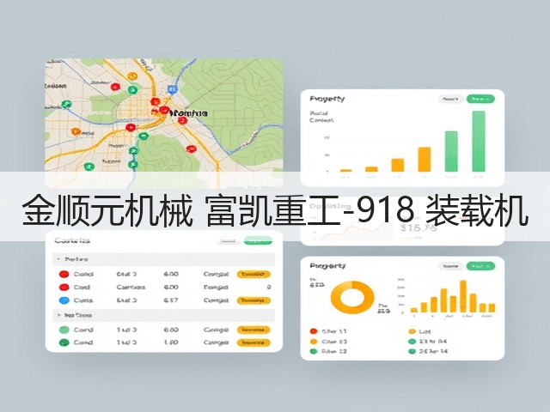Select the green pin nearest the map's bottom-left corner

click(89, 167)
